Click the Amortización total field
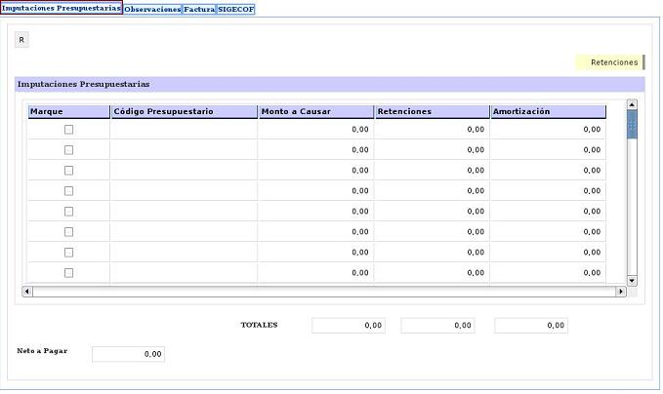Viewport: 663px width, 394px height. (530, 326)
